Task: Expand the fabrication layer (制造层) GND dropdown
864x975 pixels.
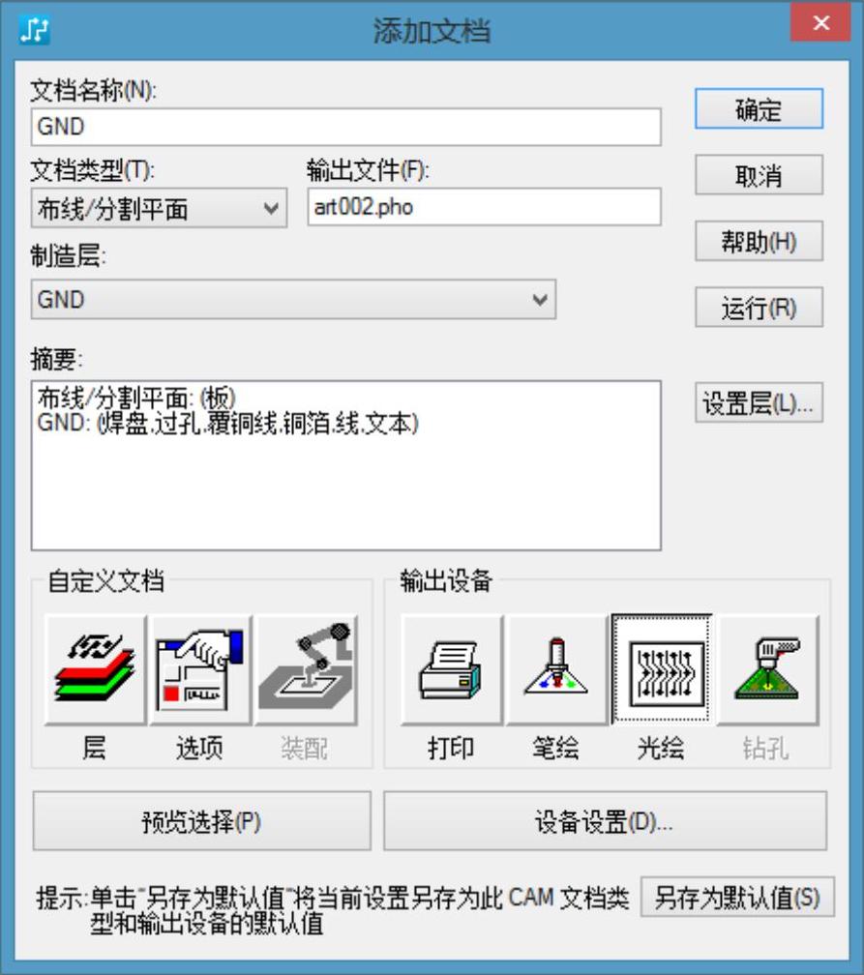Action: (x=293, y=300)
